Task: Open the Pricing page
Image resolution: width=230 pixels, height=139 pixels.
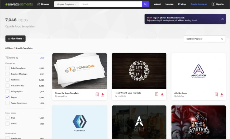Action: point(182,4)
